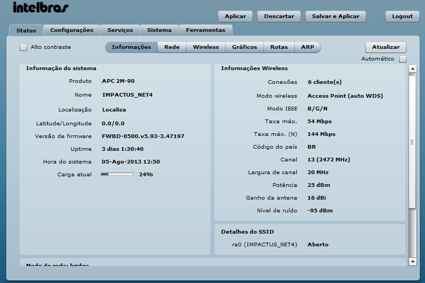Click the 144 Mbps max rate

pos(321,134)
